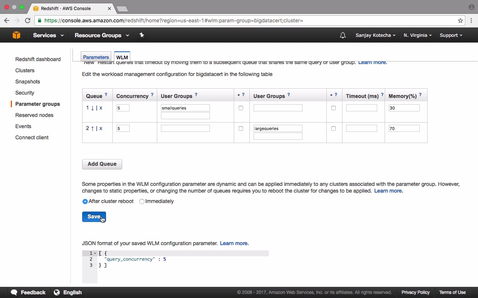478x298 pixels.
Task: Open Clusters in the sidebar
Action: click(25, 70)
